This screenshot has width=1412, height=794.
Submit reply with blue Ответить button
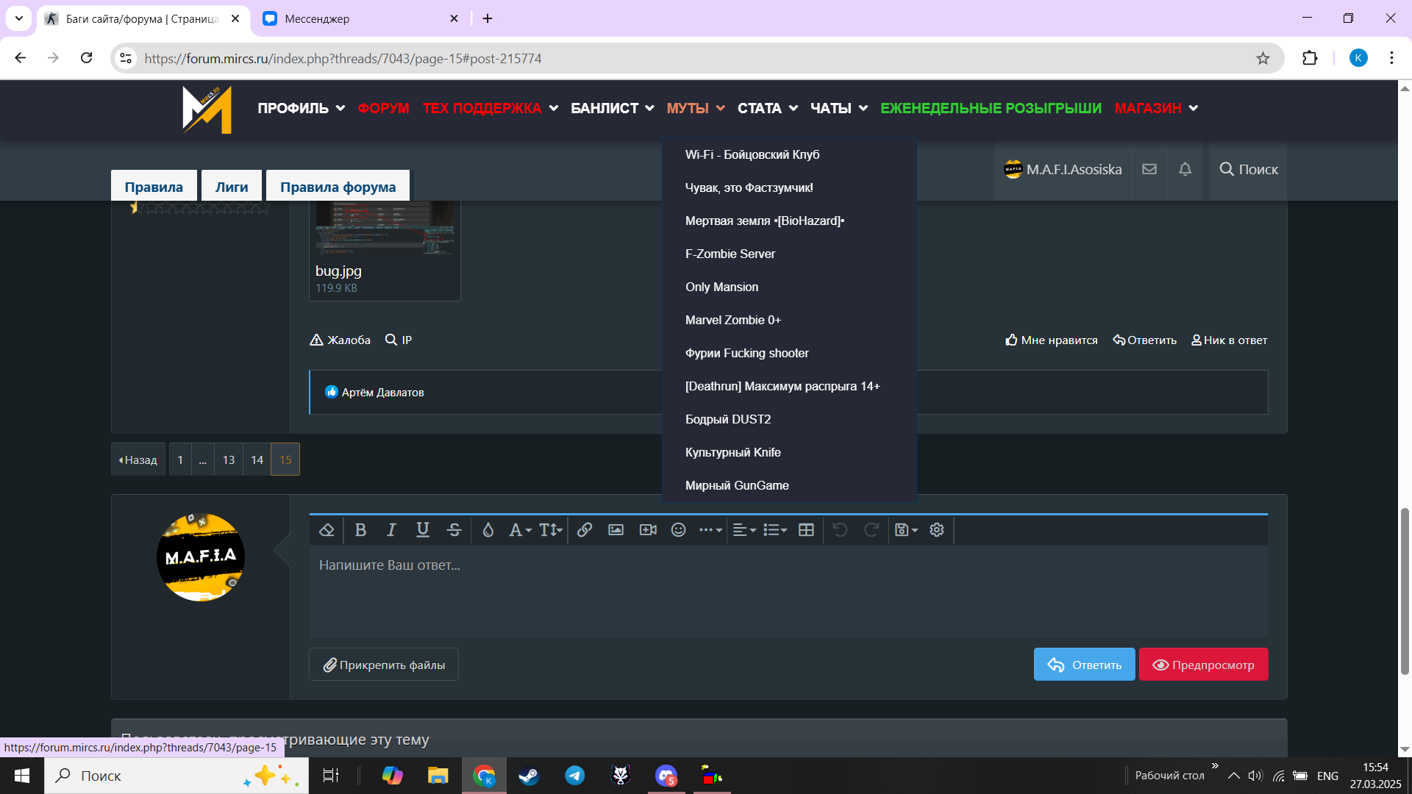pyautogui.click(x=1084, y=665)
